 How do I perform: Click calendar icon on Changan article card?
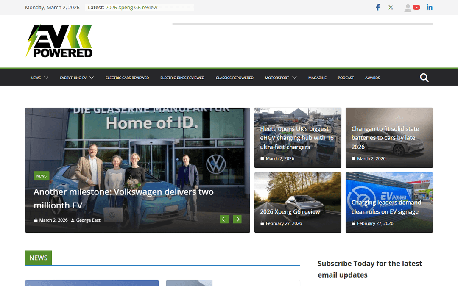pos(353,158)
